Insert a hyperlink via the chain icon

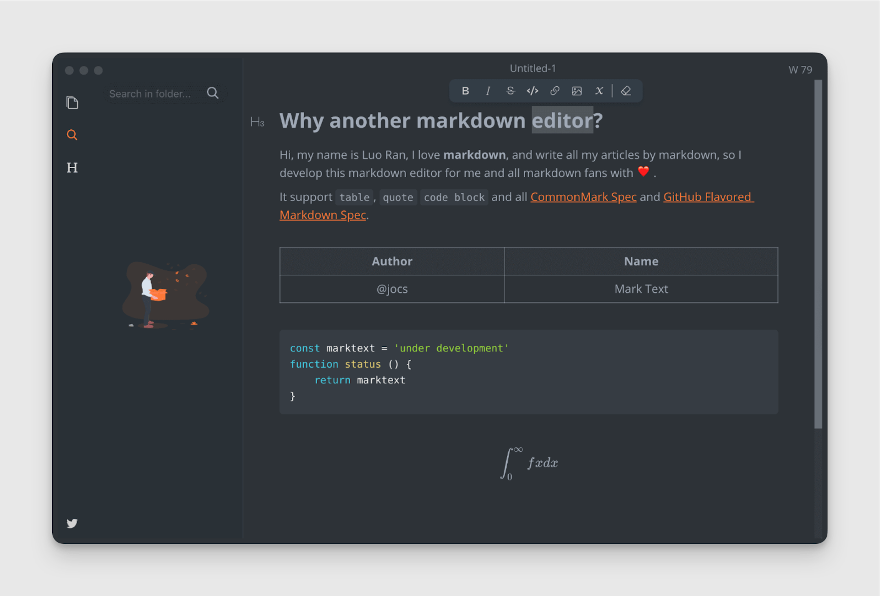coord(555,91)
